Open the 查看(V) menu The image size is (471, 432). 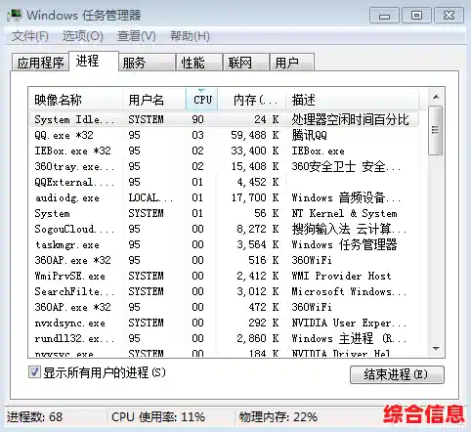137,36
